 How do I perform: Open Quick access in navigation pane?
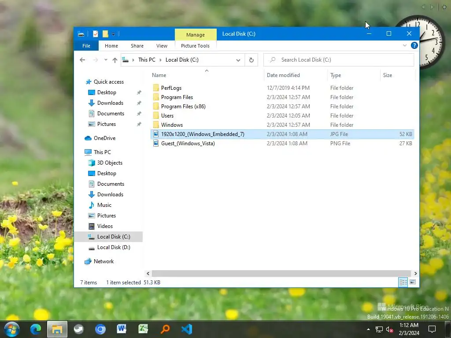coord(109,82)
